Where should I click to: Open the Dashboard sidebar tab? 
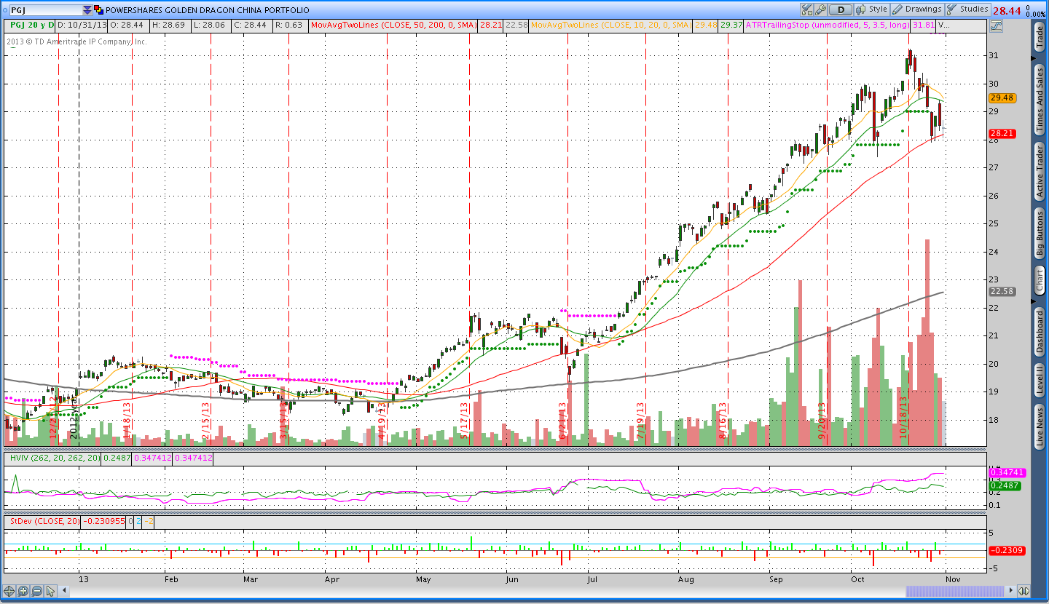(1040, 333)
